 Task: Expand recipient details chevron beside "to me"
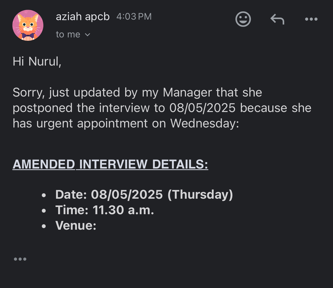point(88,35)
